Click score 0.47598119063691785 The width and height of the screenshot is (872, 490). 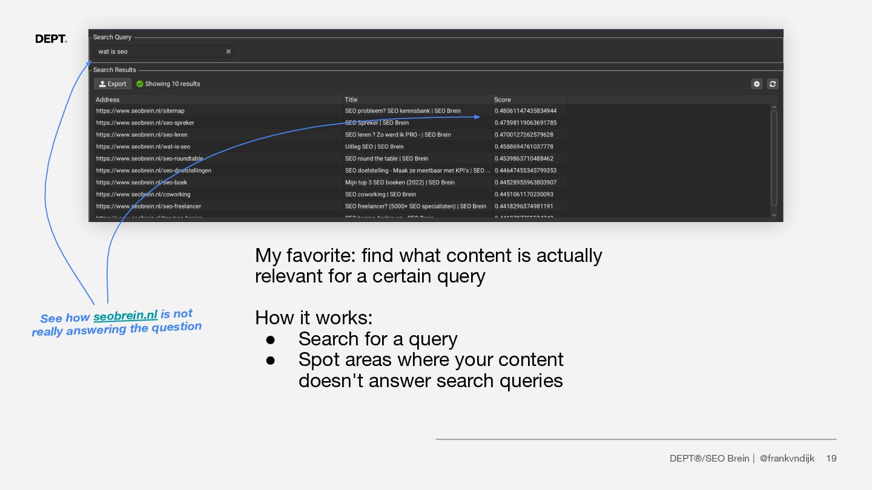point(525,123)
